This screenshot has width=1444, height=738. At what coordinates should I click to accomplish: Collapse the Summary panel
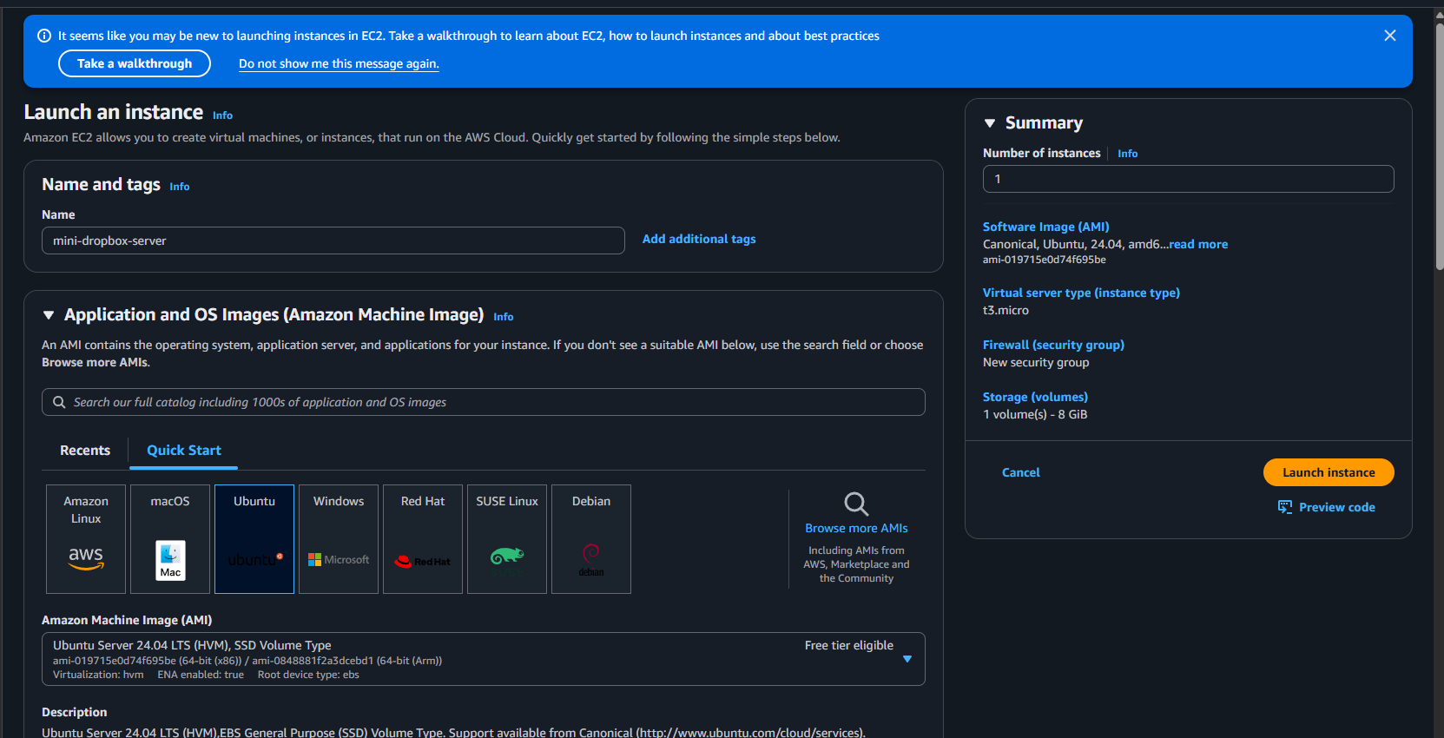click(990, 123)
